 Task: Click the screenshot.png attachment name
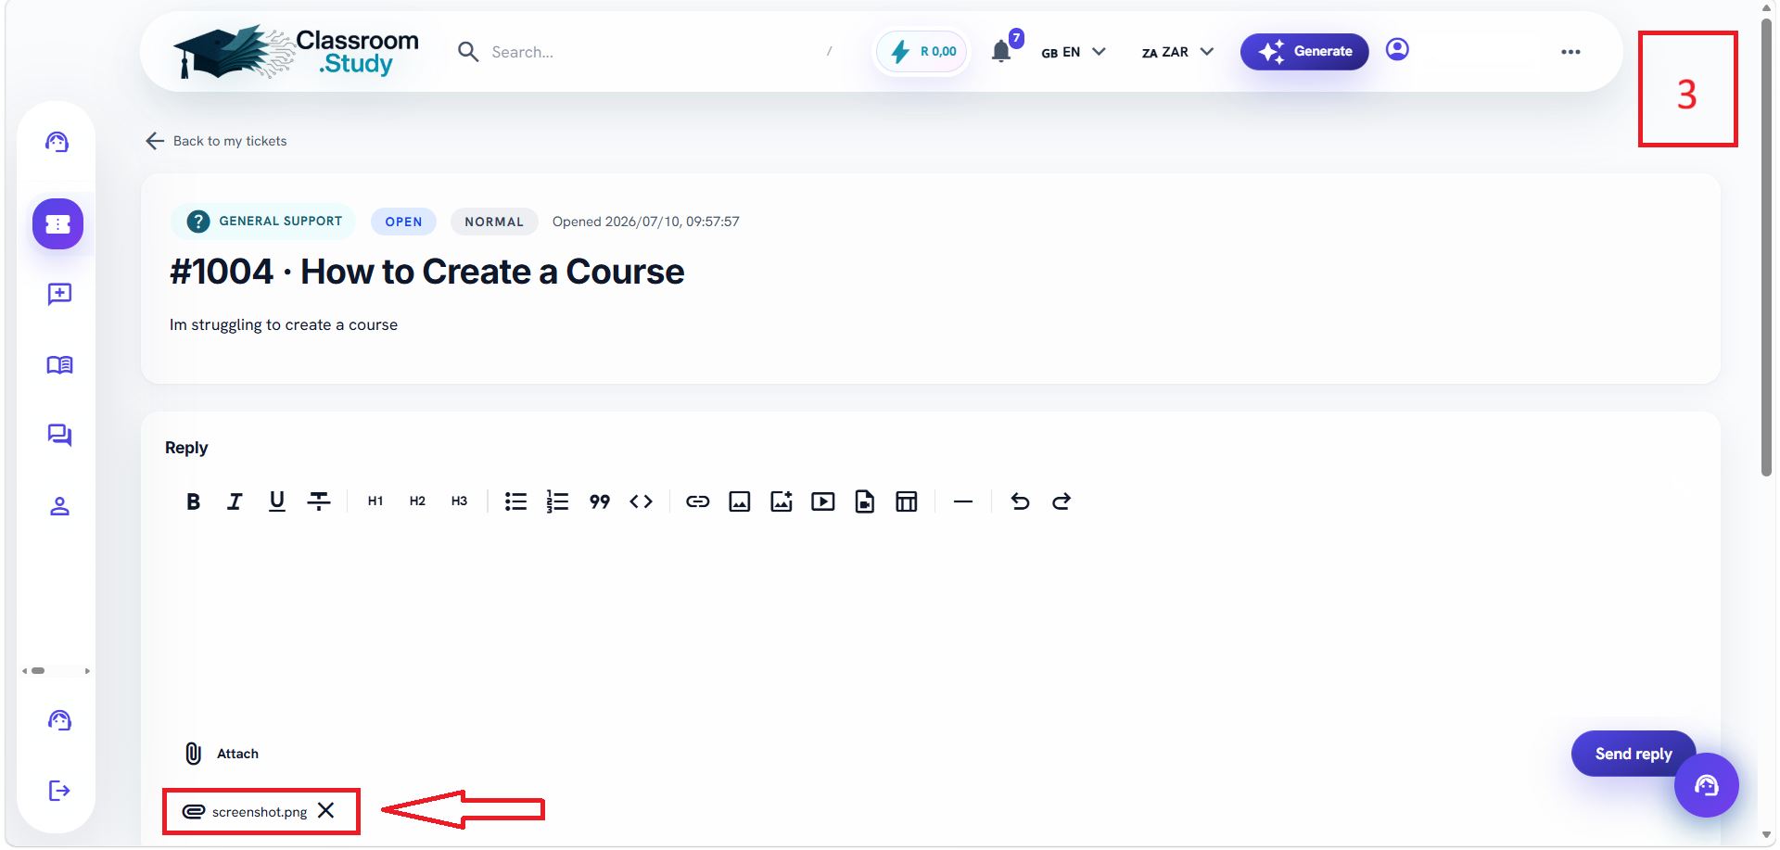[260, 812]
